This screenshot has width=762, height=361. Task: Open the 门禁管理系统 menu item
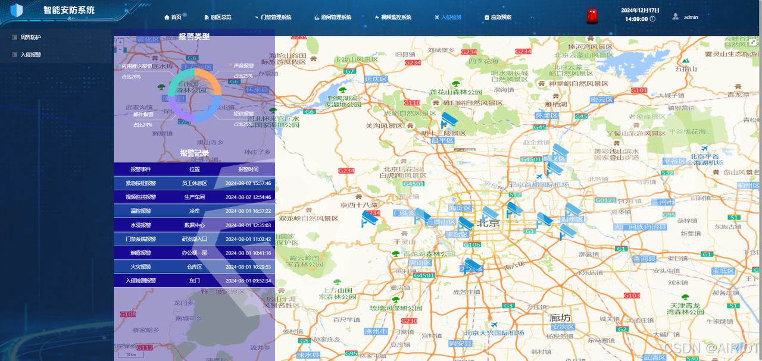[x=273, y=17]
